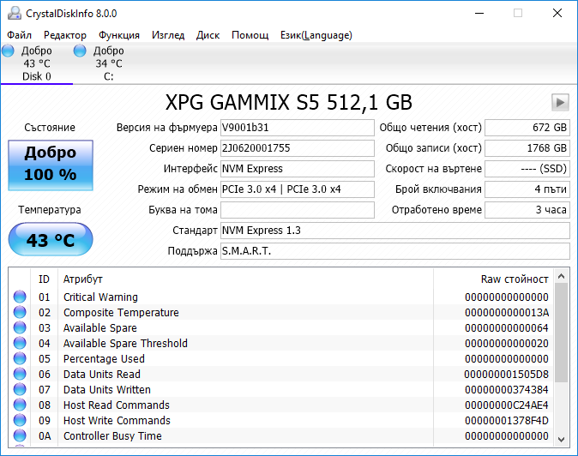Click status orb for Controller Busy Time row
This screenshot has height=456, width=578.
[20, 435]
